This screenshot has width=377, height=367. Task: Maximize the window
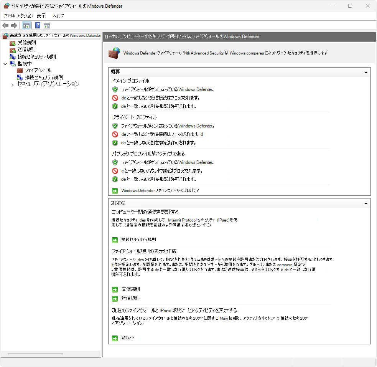350,6
